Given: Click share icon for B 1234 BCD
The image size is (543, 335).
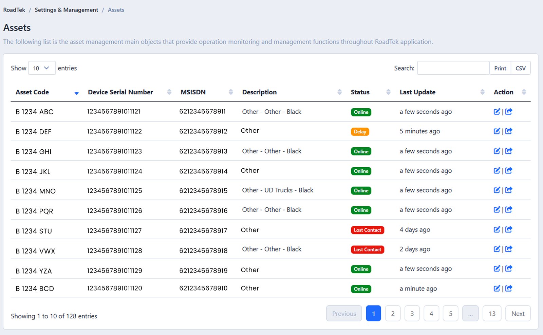Looking at the screenshot, I should click(509, 289).
